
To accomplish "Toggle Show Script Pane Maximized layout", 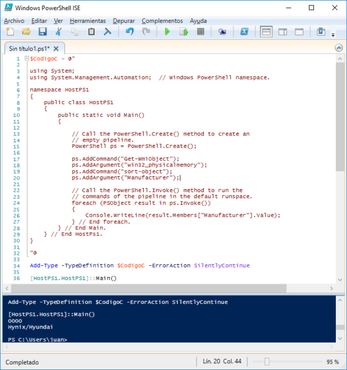I will 299,32.
